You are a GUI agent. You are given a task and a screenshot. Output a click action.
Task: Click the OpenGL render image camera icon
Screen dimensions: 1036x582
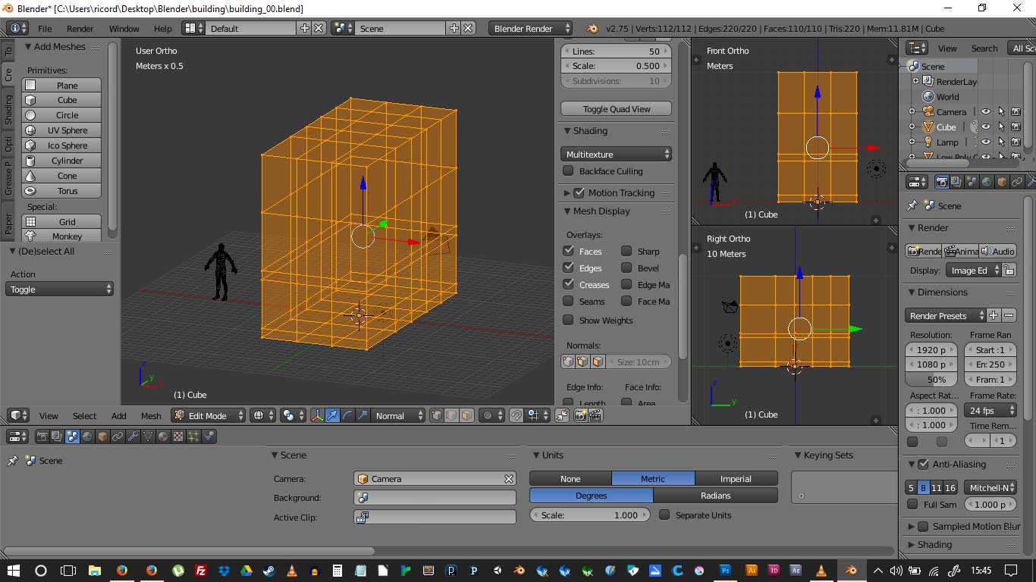(x=581, y=415)
